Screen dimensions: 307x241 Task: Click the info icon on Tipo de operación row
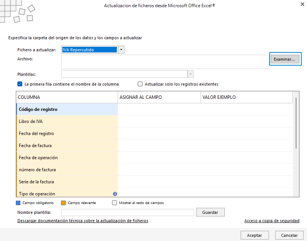click(x=115, y=194)
